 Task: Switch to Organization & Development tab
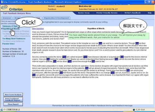pos(56,18)
